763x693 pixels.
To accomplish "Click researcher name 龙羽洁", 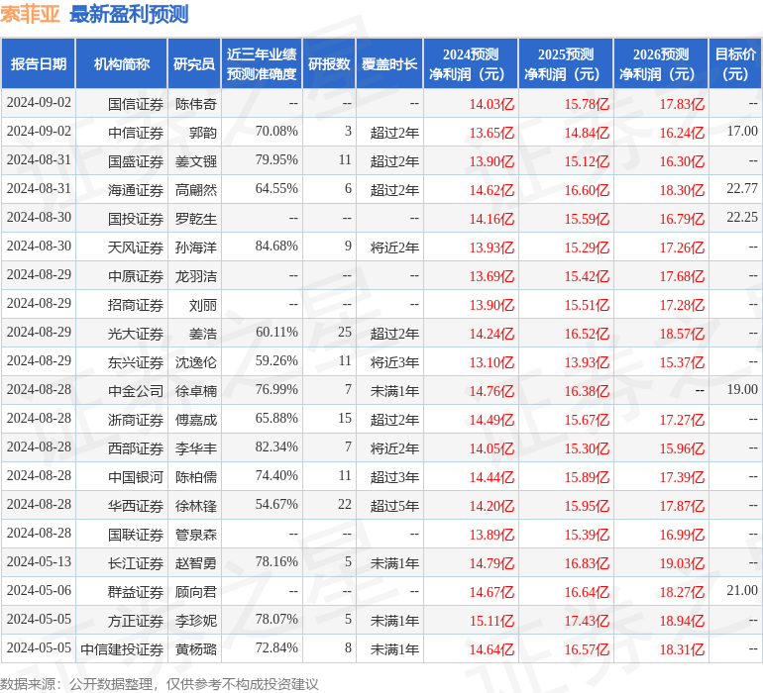I will [x=196, y=276].
